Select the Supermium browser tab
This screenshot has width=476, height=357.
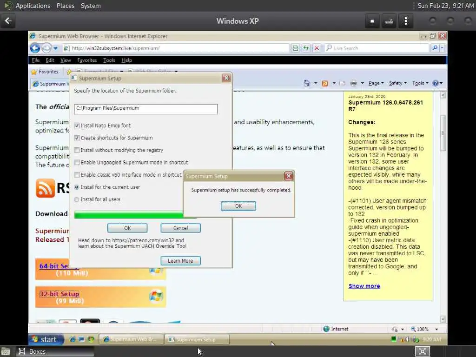tap(50, 84)
